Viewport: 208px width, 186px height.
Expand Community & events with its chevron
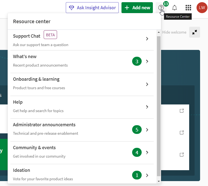point(147,152)
